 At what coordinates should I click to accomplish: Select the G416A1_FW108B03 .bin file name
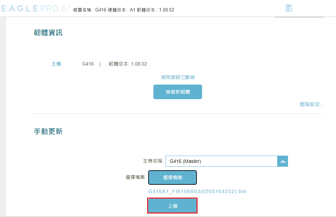tap(197, 191)
